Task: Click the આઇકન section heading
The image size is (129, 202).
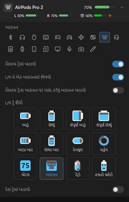Action: 12,27
